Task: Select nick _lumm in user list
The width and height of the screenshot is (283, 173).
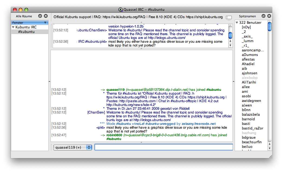Action: (x=248, y=41)
